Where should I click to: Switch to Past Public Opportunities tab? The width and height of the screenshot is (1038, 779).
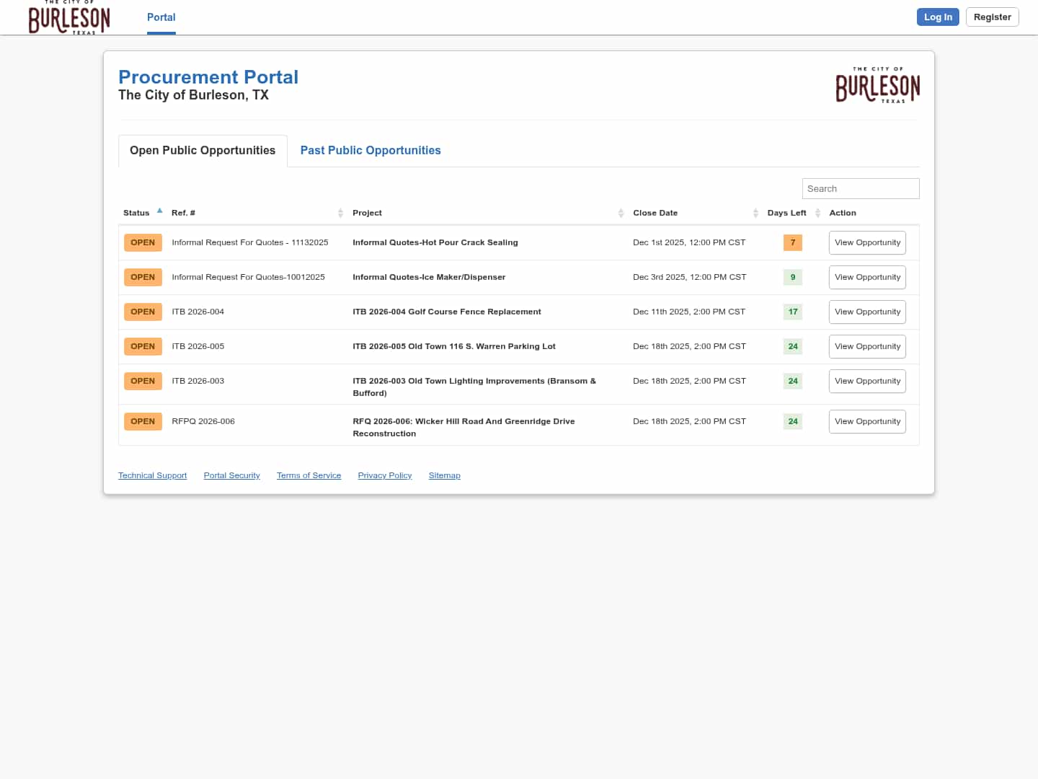click(x=371, y=151)
